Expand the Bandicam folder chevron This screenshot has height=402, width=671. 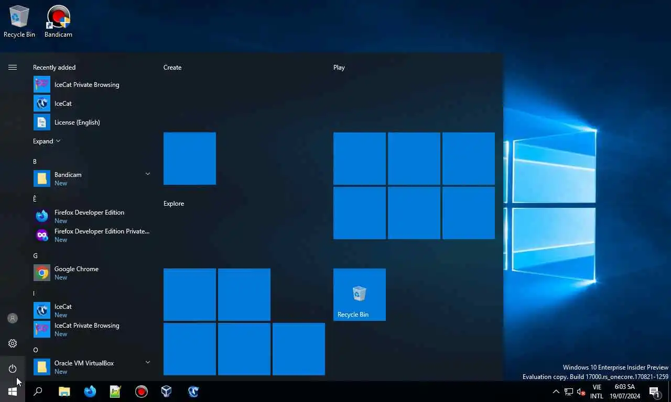(148, 174)
